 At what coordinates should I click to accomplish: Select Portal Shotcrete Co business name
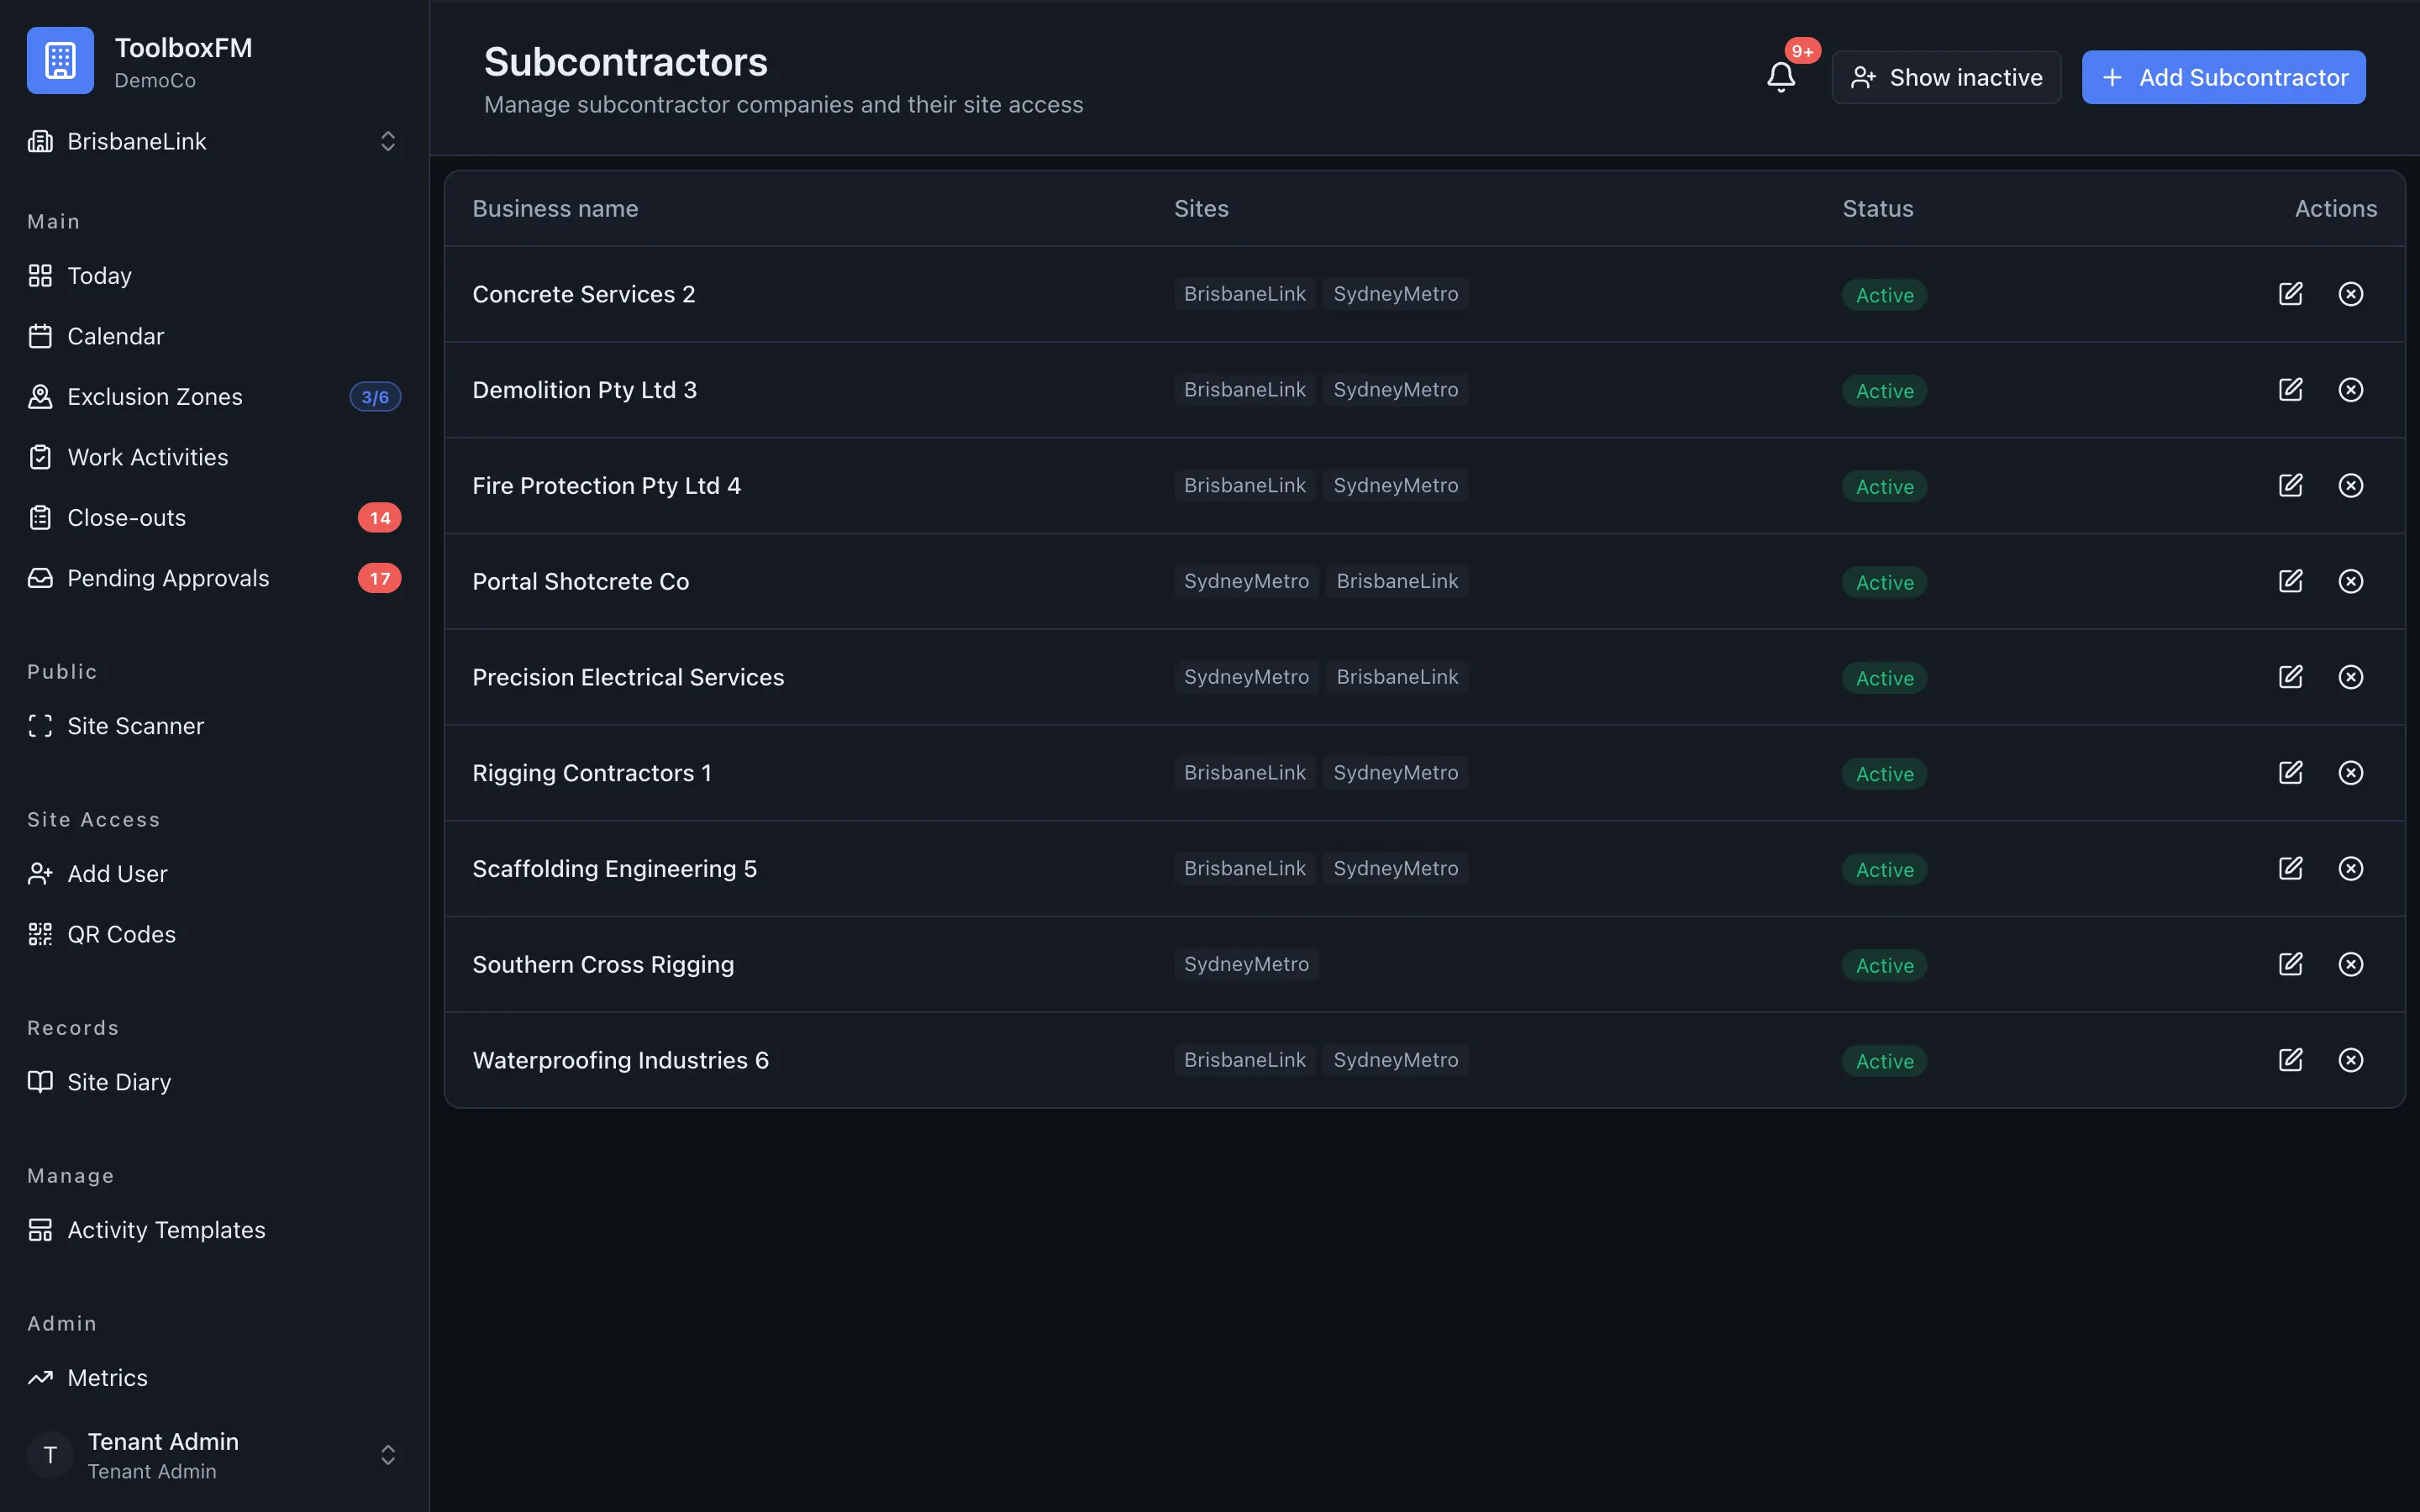(580, 581)
